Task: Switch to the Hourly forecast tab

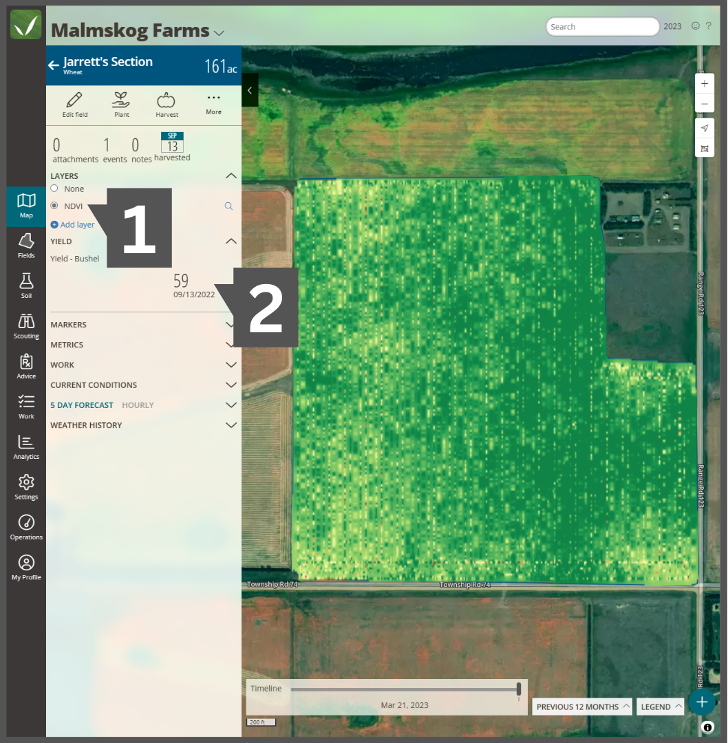Action: pos(138,405)
